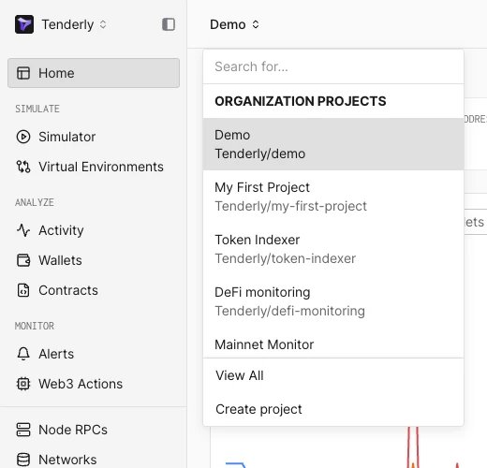This screenshot has width=487, height=468.
Task: Click the Networks database icon
Action: pos(23,460)
